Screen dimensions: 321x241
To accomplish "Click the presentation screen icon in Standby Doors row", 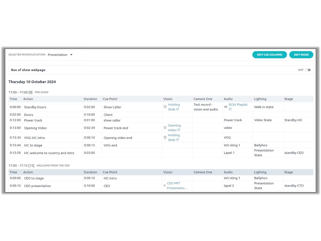I will [x=165, y=107].
